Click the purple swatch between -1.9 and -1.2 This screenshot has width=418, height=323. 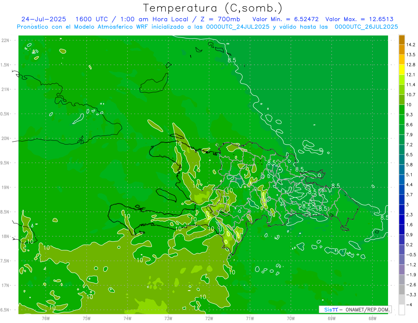coord(402,270)
